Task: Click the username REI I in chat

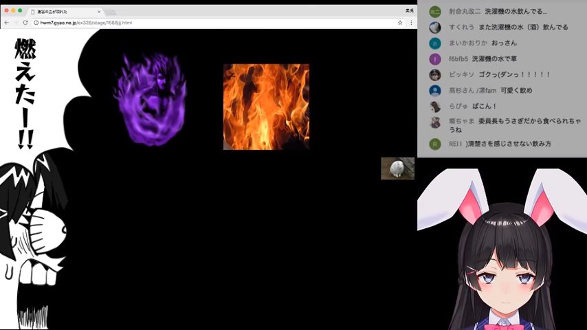Action: point(456,144)
